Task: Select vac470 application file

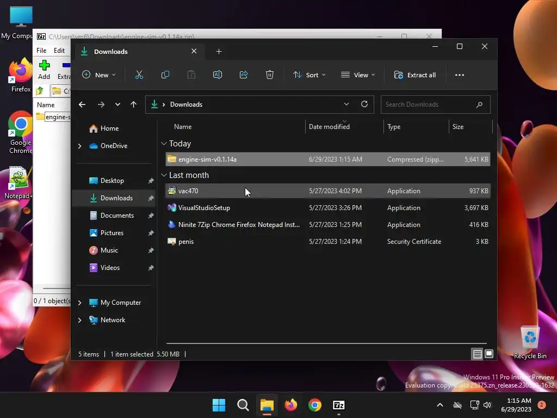Action: 327,191
